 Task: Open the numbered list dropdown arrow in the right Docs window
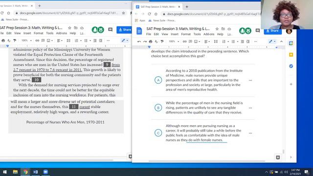coord(228,42)
